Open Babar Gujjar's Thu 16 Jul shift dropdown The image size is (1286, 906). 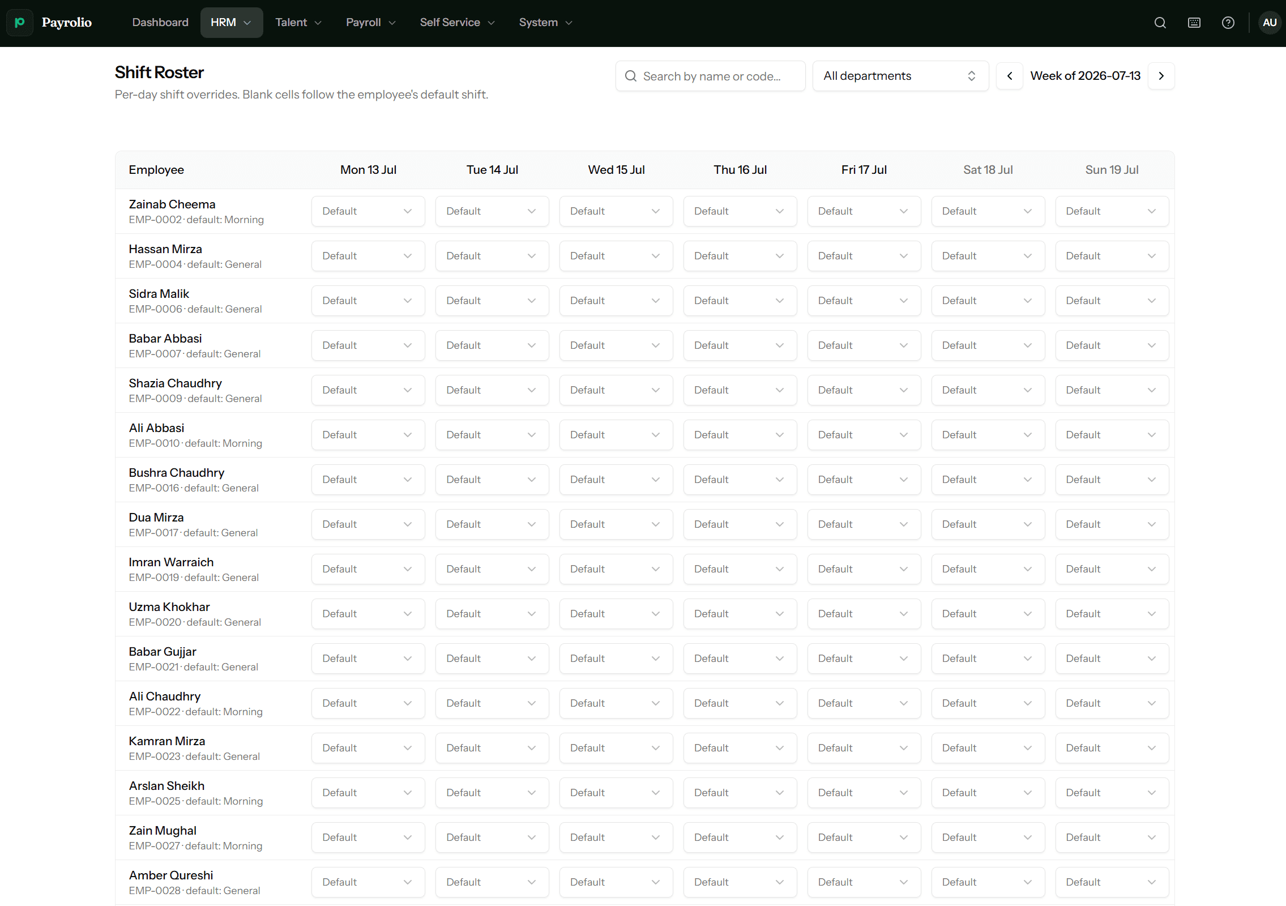[x=740, y=659]
